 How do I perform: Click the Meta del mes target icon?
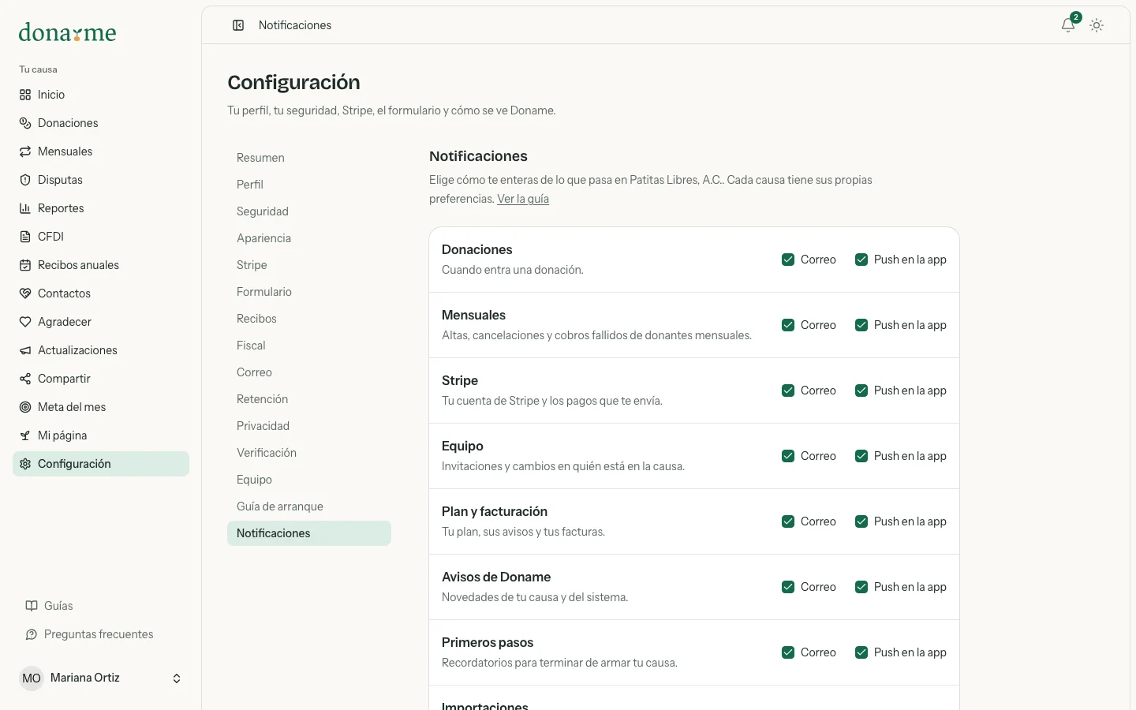click(x=25, y=407)
